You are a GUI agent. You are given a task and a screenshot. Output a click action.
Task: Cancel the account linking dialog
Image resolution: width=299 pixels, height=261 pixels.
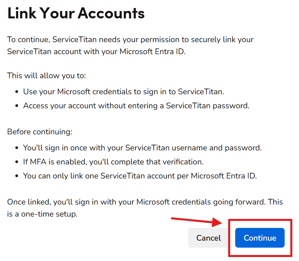tap(208, 238)
